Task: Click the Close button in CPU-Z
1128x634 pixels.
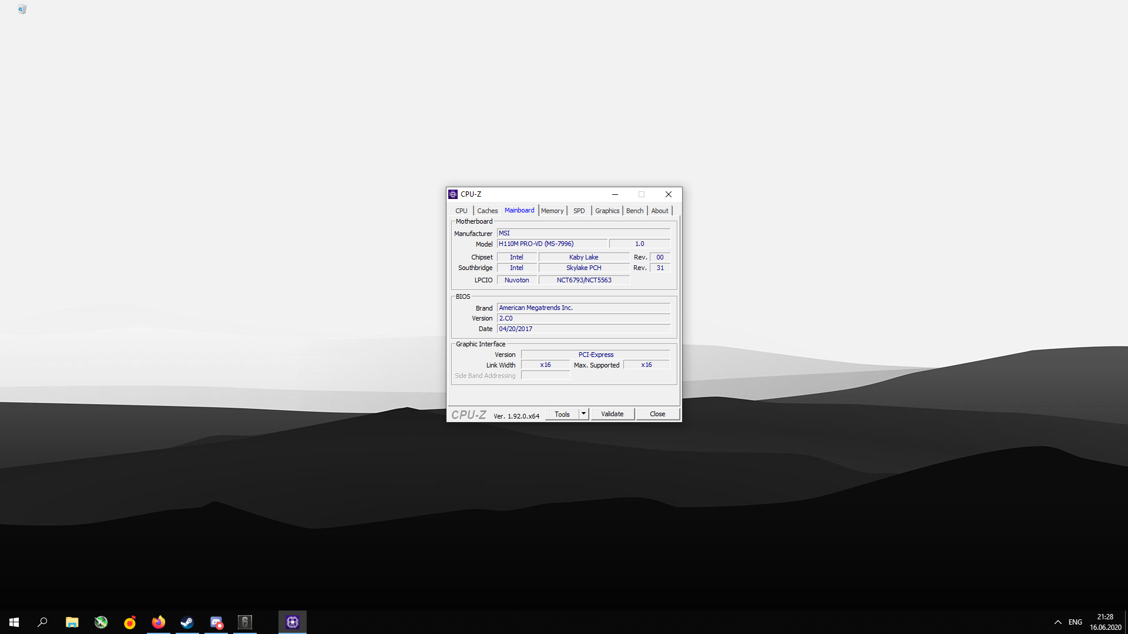Action: [x=657, y=414]
